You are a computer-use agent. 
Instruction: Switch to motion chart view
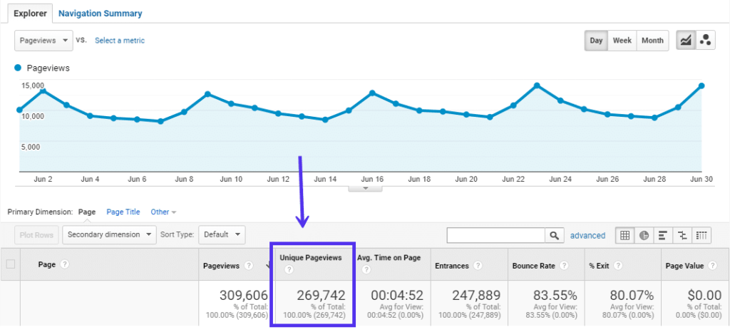click(706, 41)
